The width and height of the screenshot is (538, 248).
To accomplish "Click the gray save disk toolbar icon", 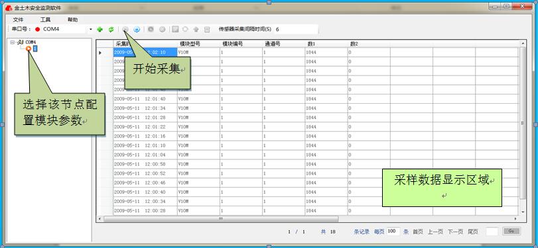I will coord(175,29).
